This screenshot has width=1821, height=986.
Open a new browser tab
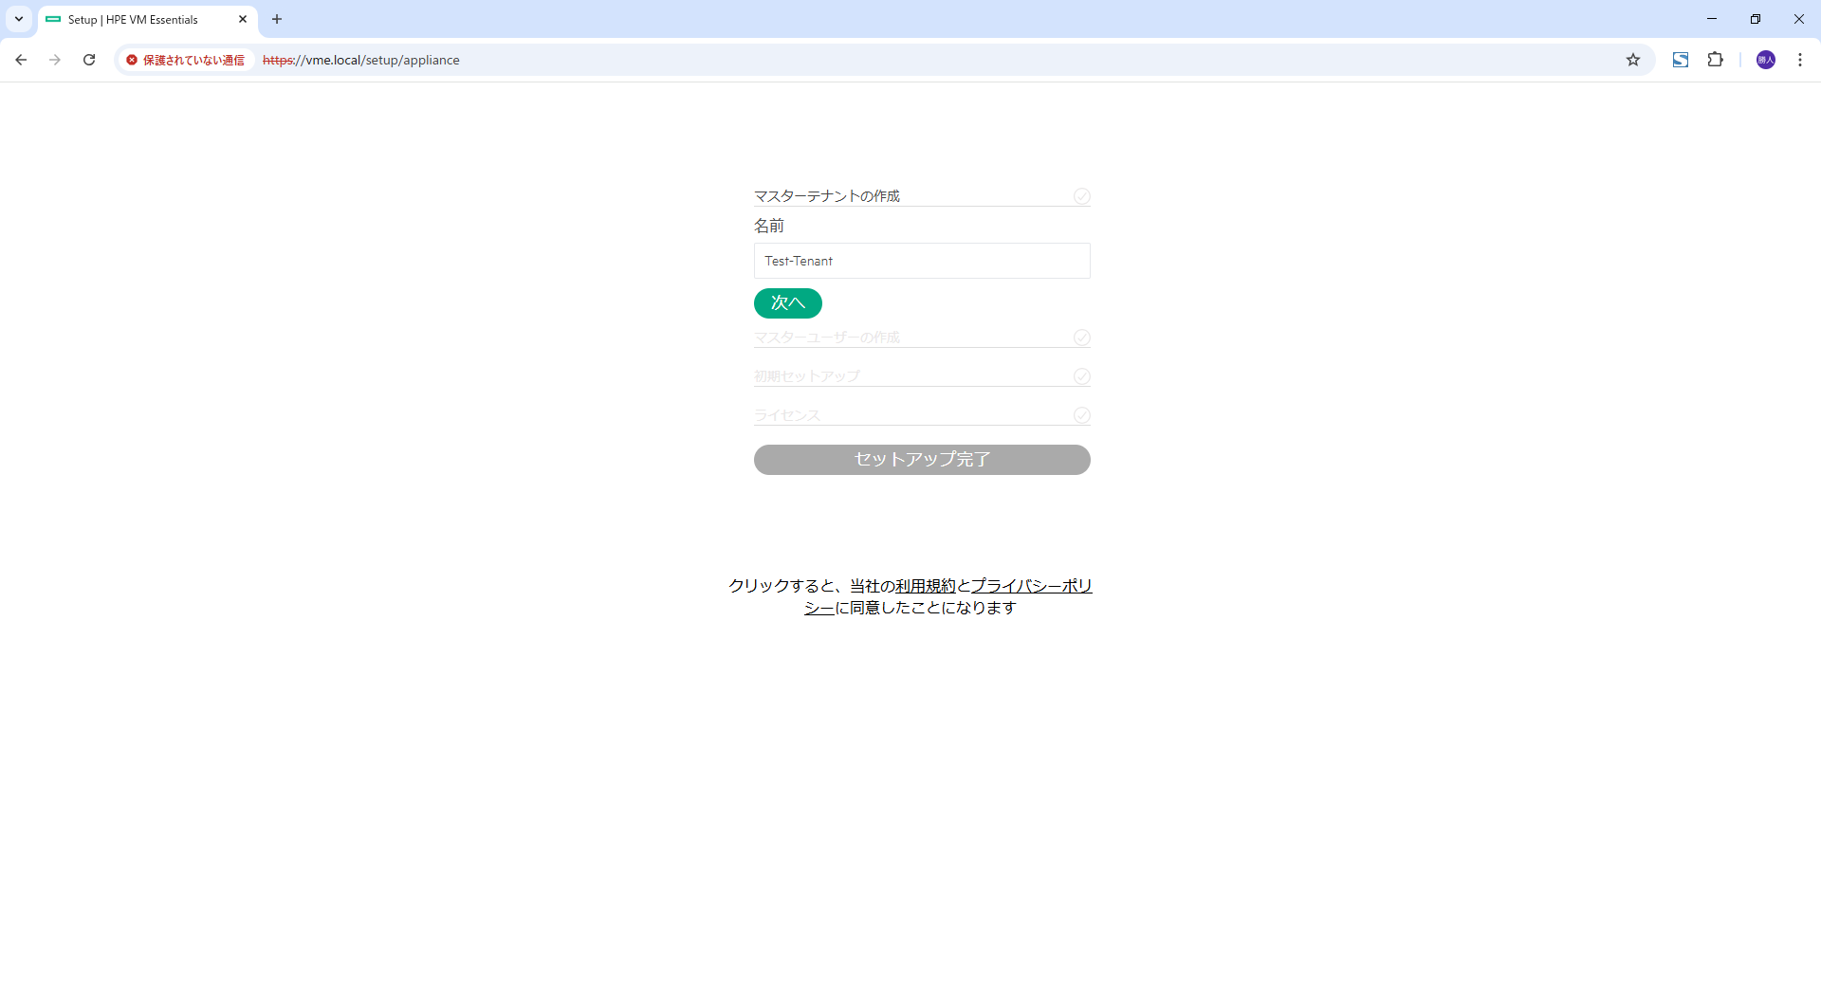(277, 19)
